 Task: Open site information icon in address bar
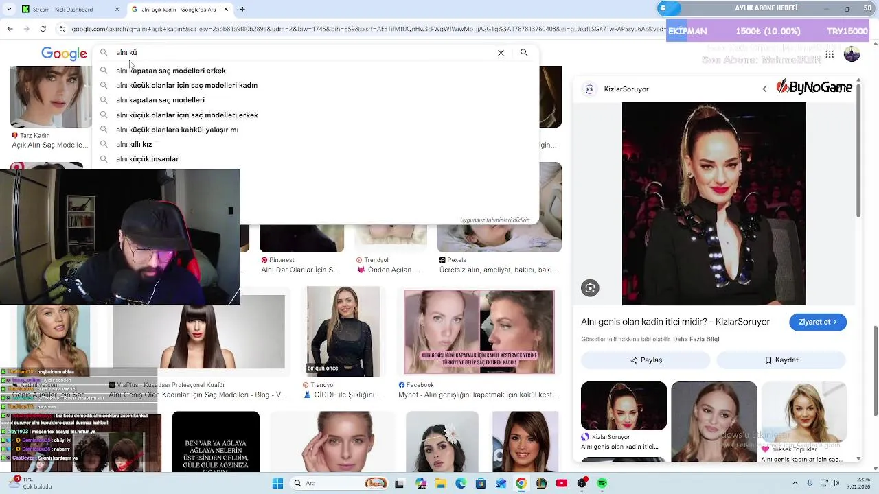click(62, 29)
